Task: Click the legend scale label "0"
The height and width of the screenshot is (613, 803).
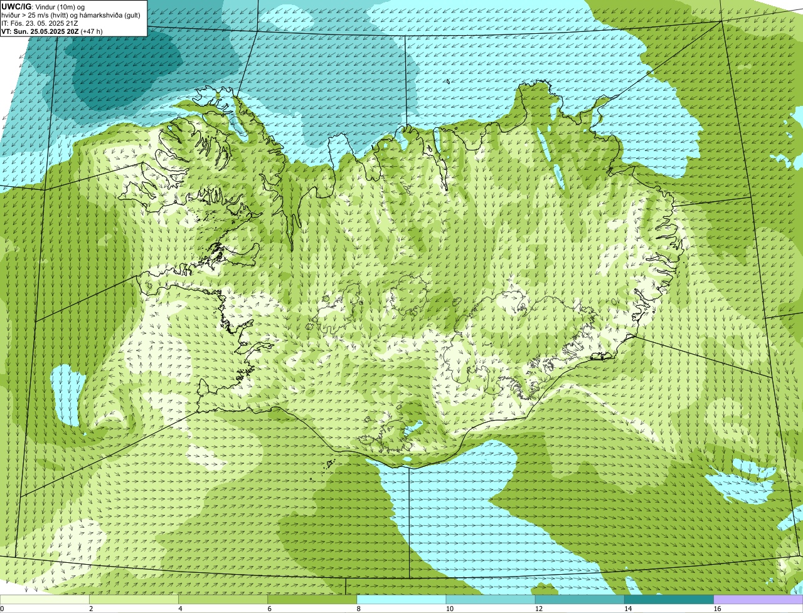Action: click(2, 609)
